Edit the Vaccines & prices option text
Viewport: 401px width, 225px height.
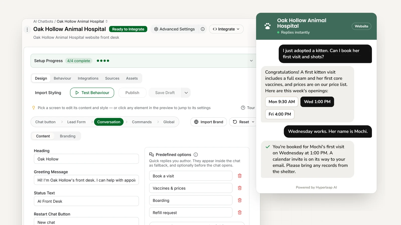click(x=191, y=188)
